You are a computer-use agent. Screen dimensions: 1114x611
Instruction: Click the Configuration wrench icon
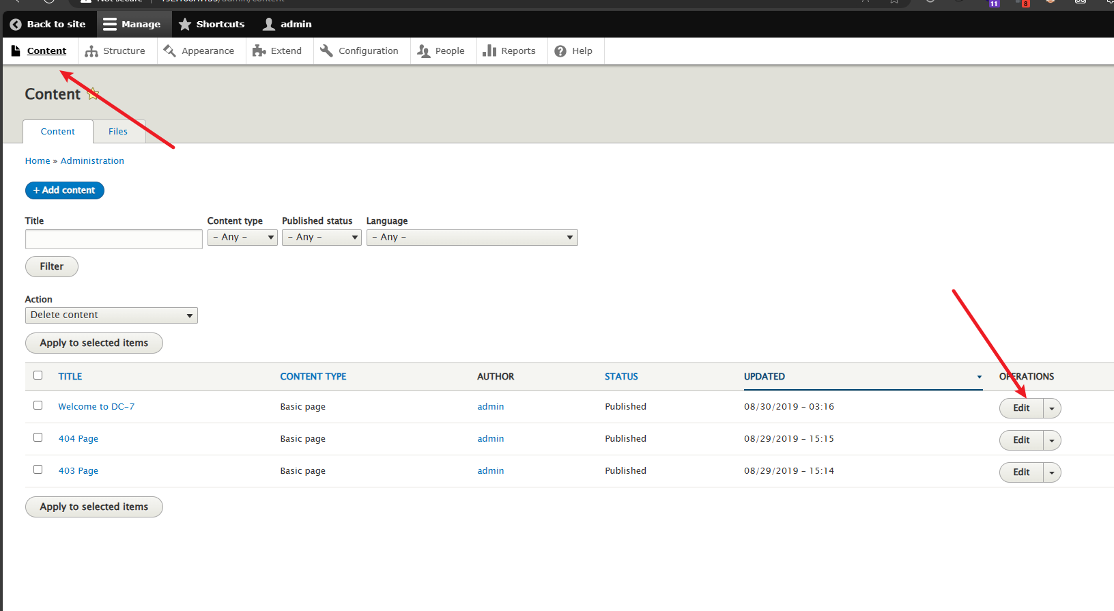326,51
